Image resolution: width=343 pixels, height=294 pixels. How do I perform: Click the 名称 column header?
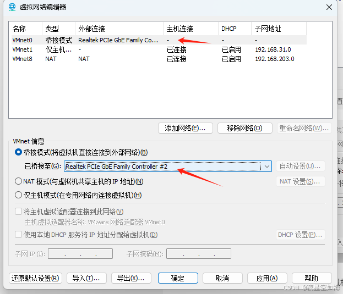pos(25,29)
